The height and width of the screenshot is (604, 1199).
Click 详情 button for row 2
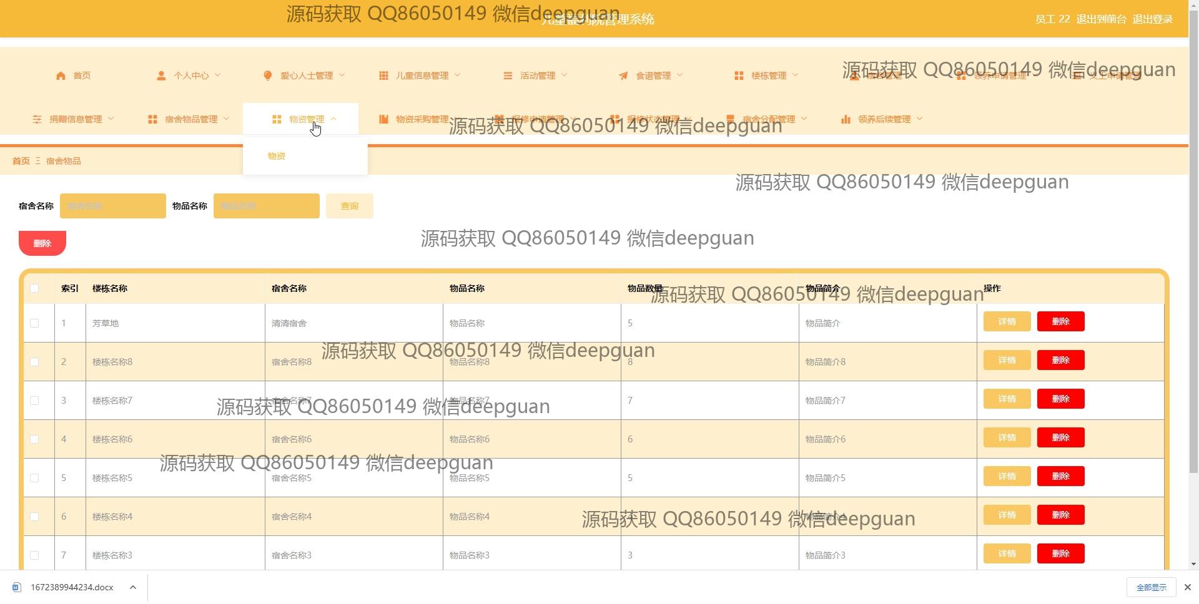click(x=1007, y=361)
